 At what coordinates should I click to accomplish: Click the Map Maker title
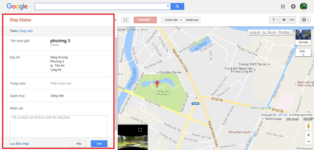pyautogui.click(x=21, y=20)
